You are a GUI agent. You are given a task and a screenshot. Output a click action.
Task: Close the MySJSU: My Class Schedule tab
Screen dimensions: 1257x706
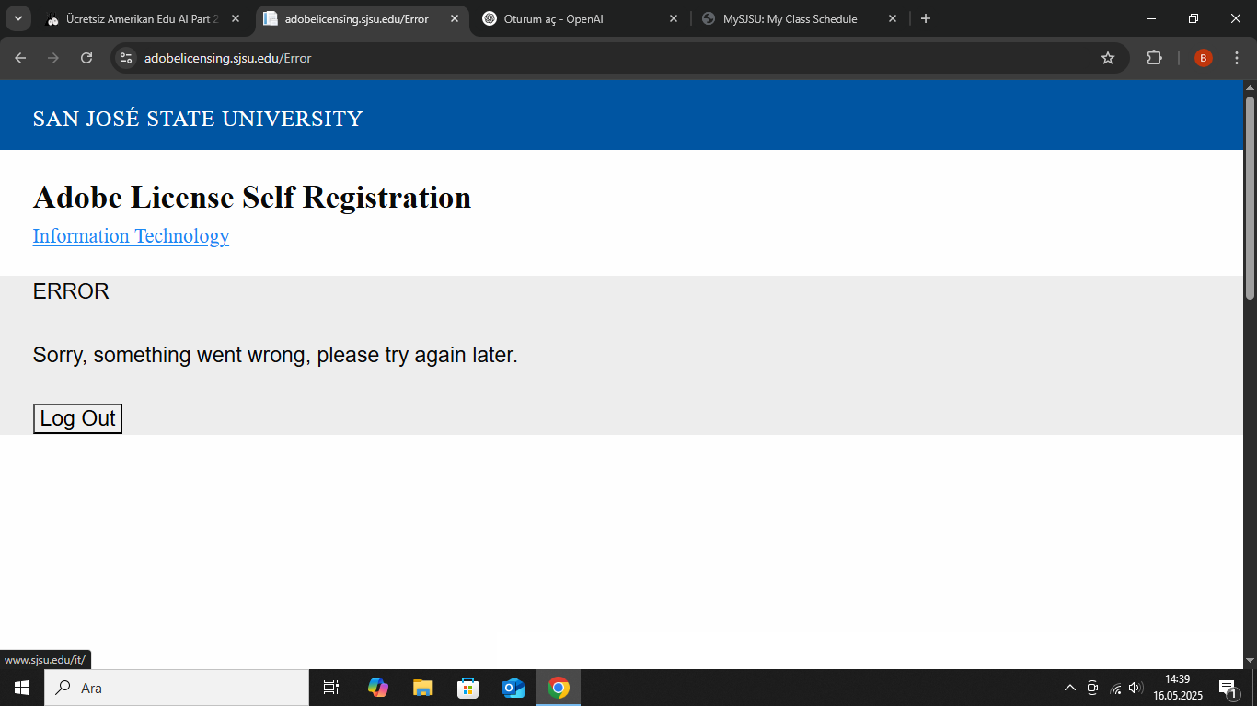(x=892, y=18)
